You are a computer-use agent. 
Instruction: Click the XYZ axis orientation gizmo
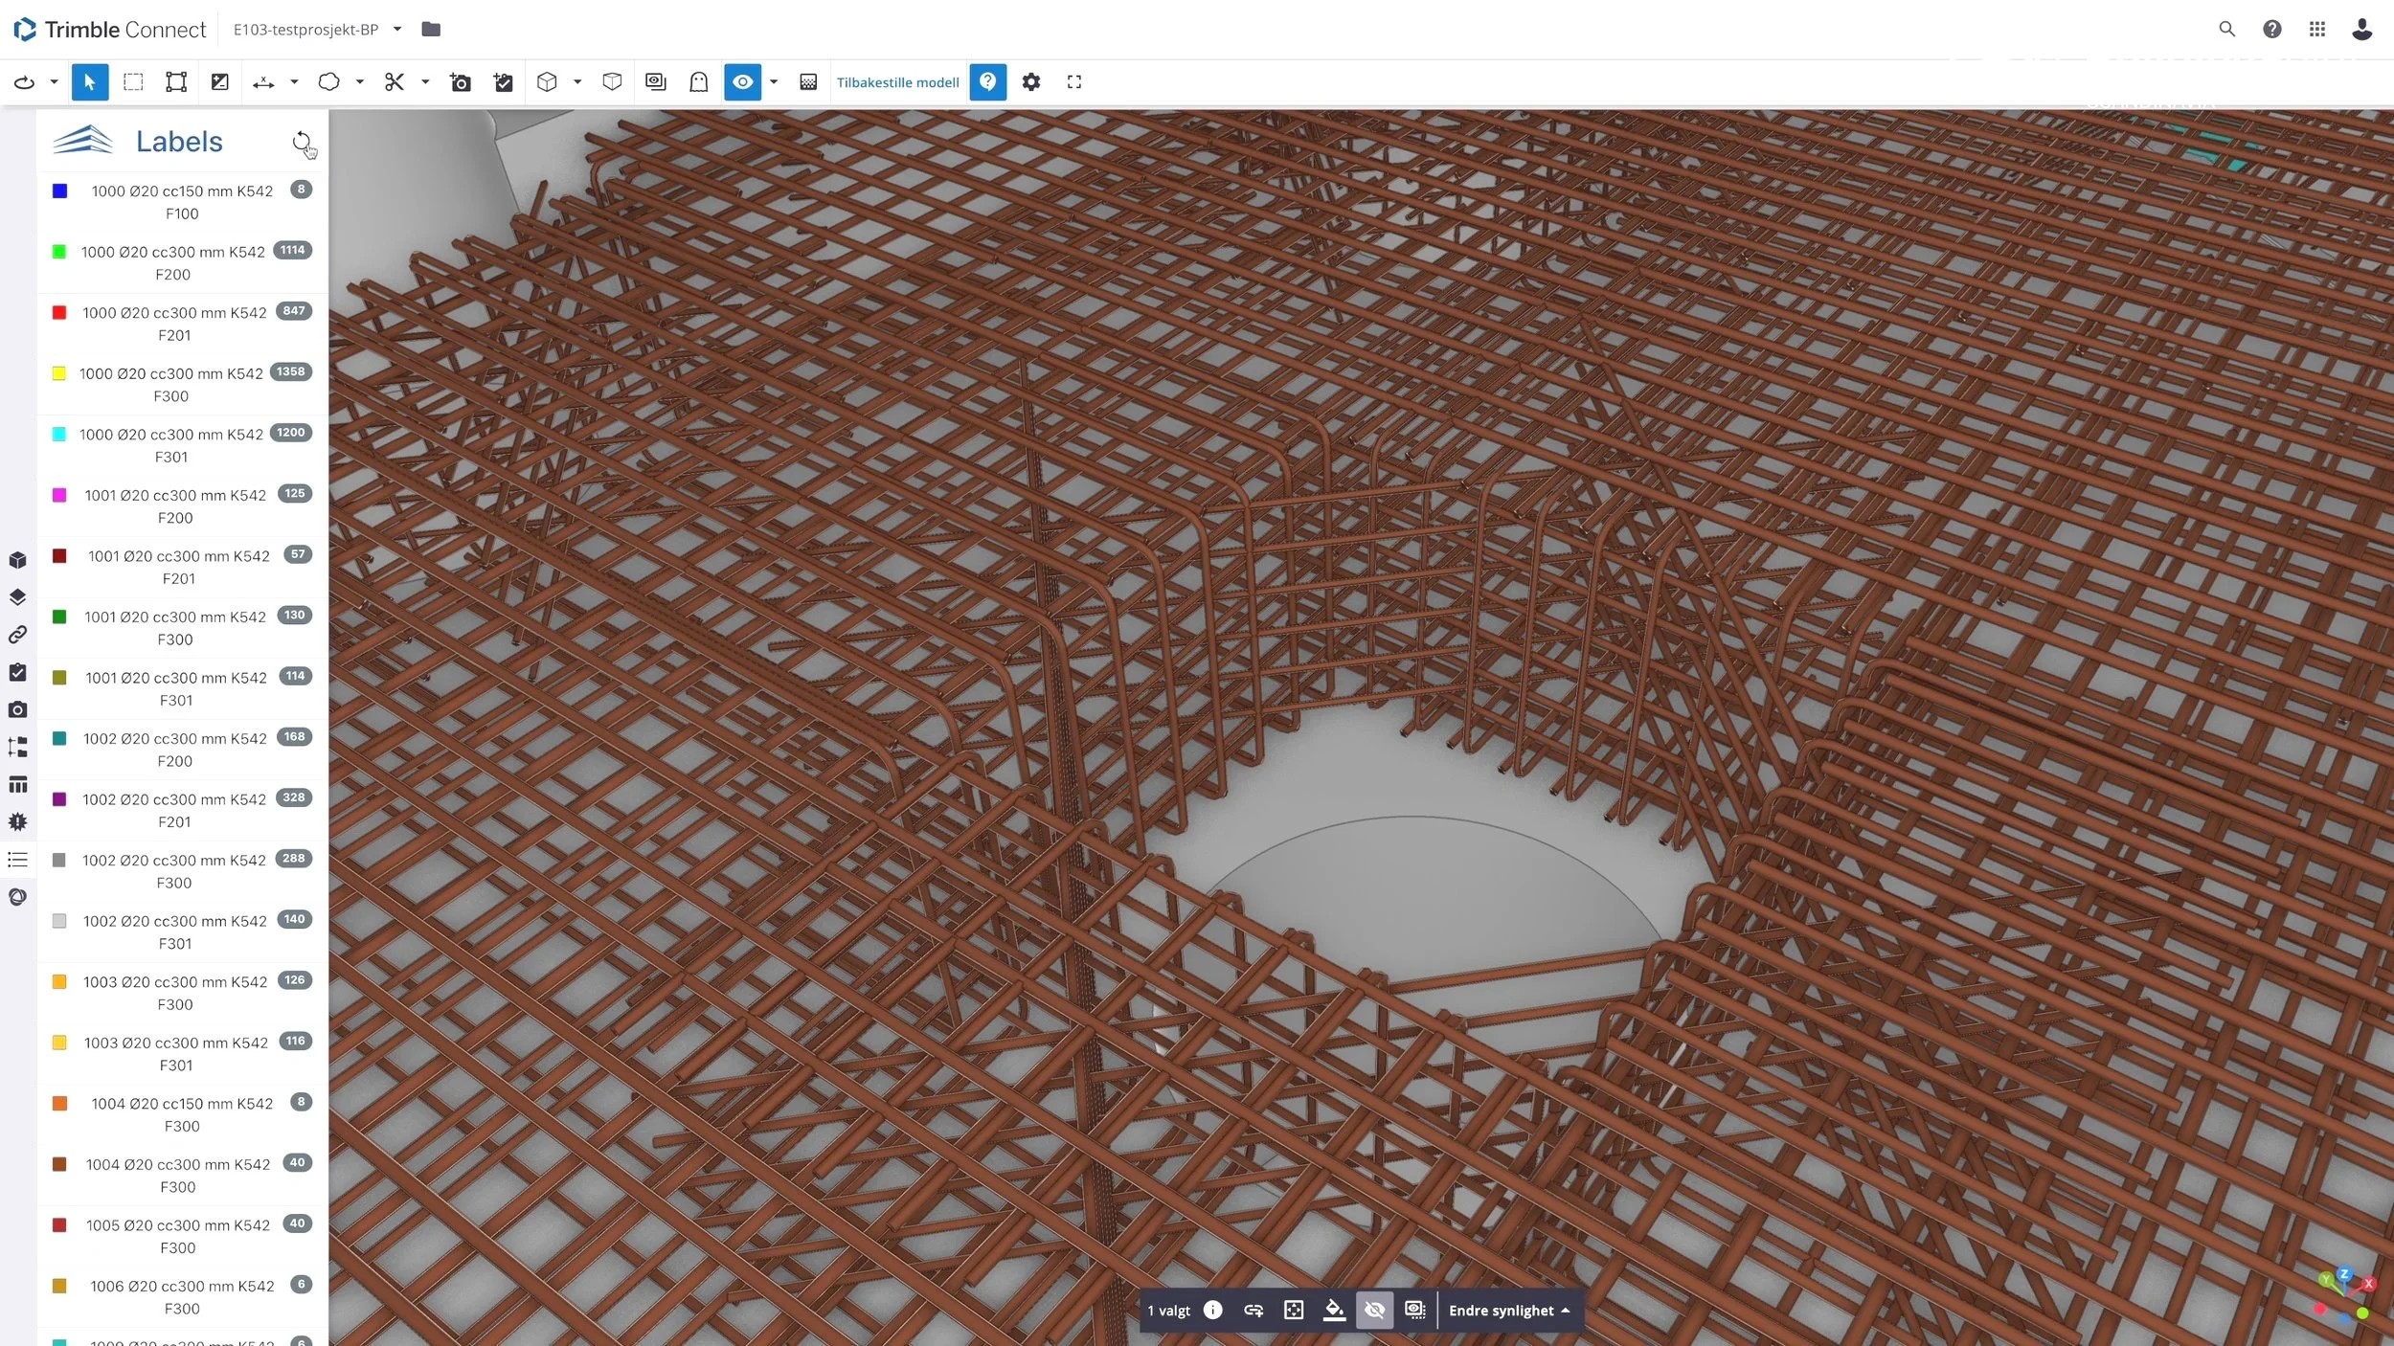[2343, 1293]
